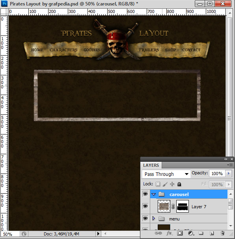Expand the menu group triangle
The height and width of the screenshot is (239, 235).
coord(154,218)
